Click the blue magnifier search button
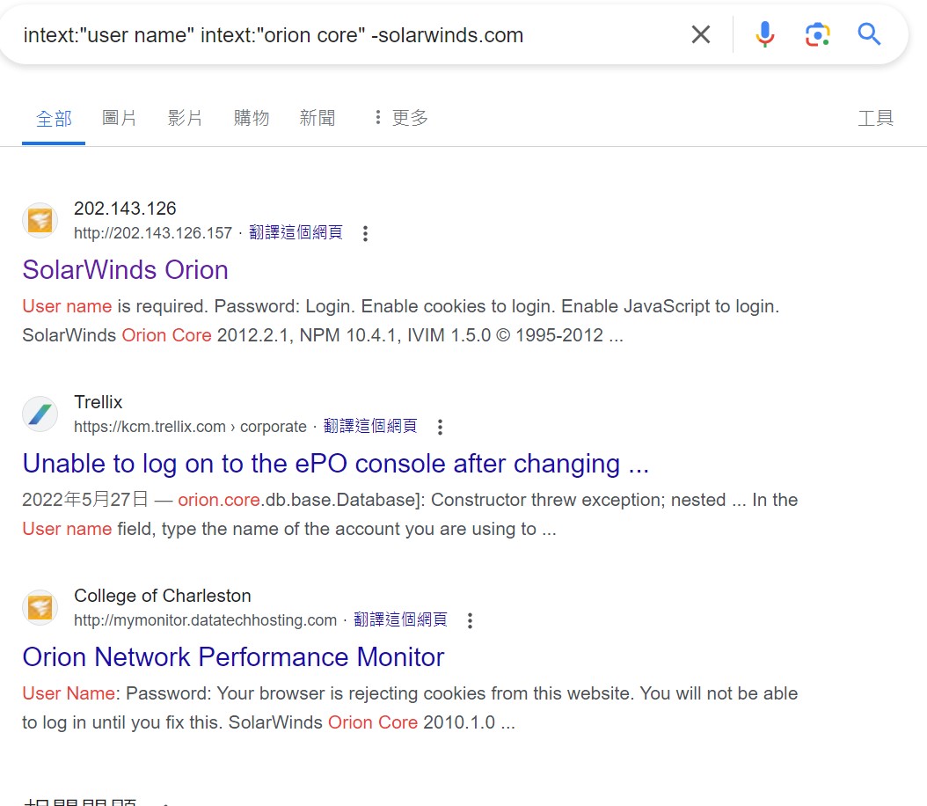Viewport: 927px width, 806px height. coord(869,35)
